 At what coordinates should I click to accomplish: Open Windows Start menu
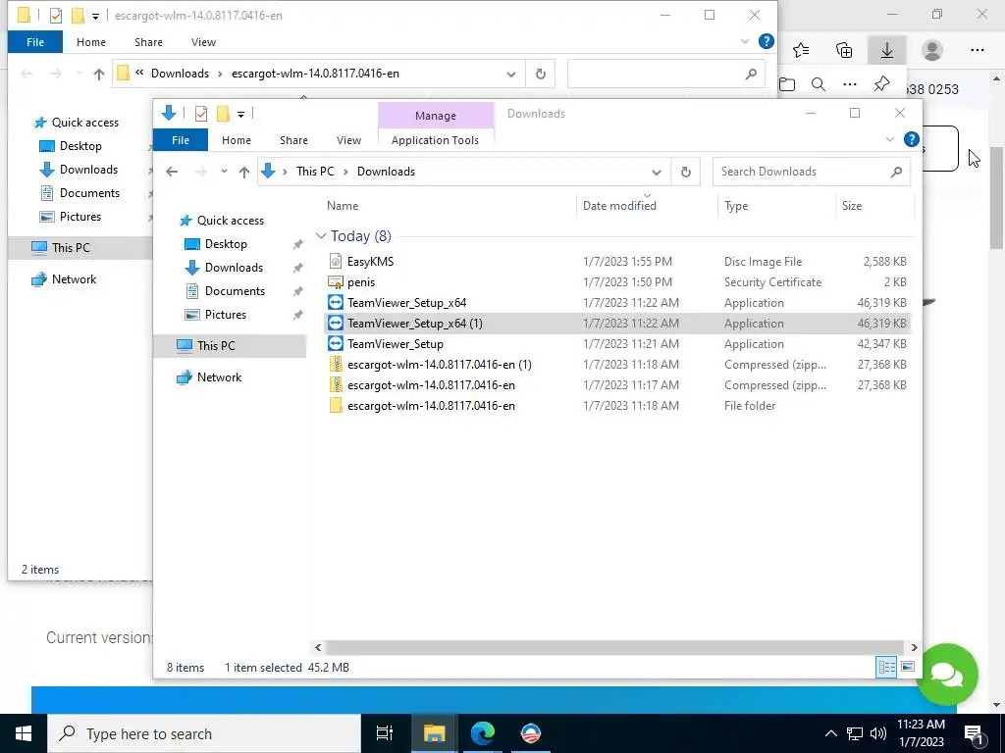tap(24, 733)
